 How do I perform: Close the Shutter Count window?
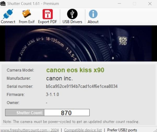point(150,4)
